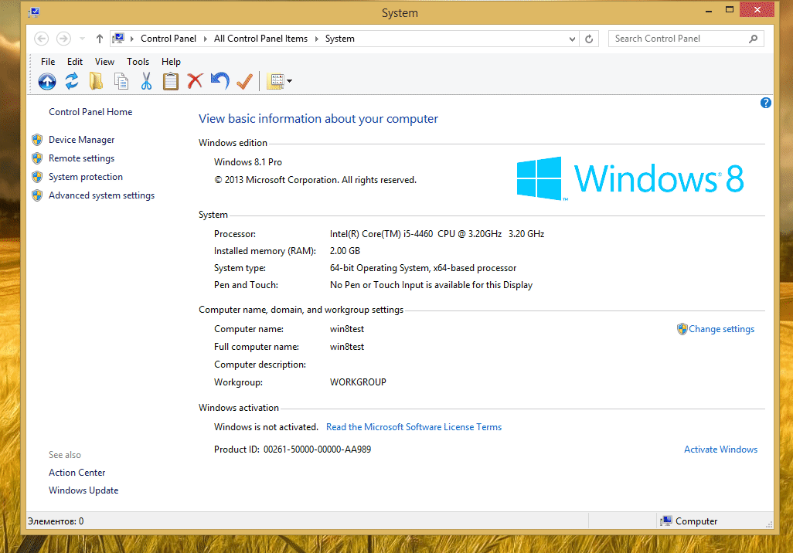Read the Microsoft Software License Terms link
Screen dimensions: 793x553
point(414,427)
